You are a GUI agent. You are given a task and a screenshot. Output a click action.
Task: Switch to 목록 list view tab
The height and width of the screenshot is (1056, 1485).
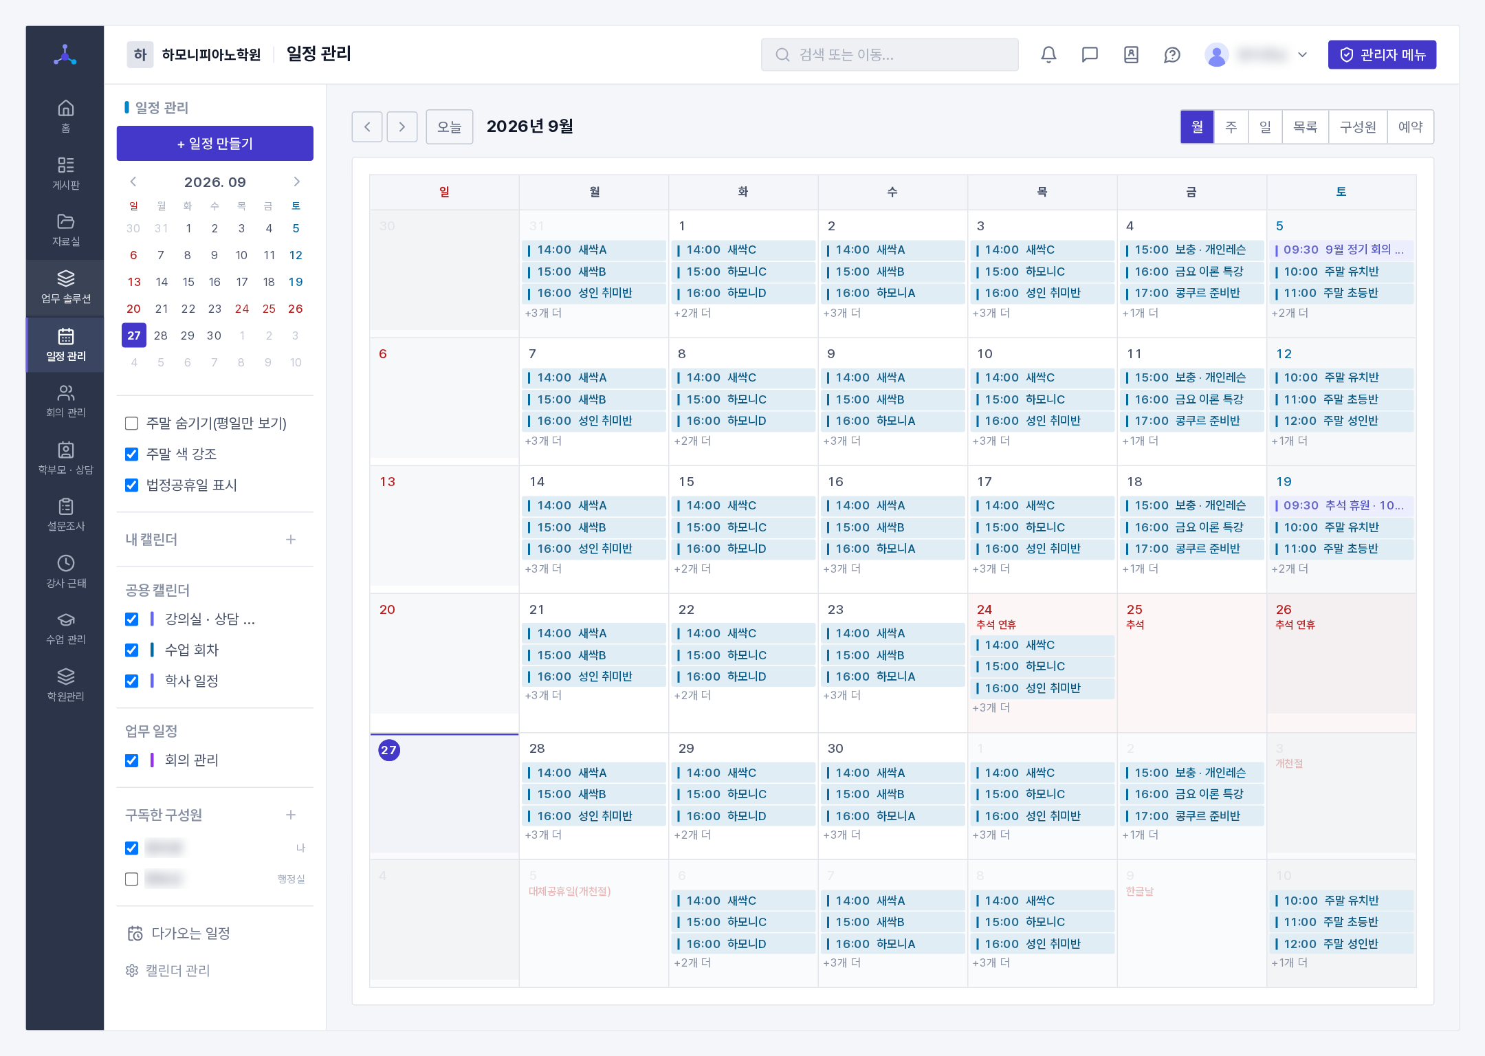coord(1305,126)
